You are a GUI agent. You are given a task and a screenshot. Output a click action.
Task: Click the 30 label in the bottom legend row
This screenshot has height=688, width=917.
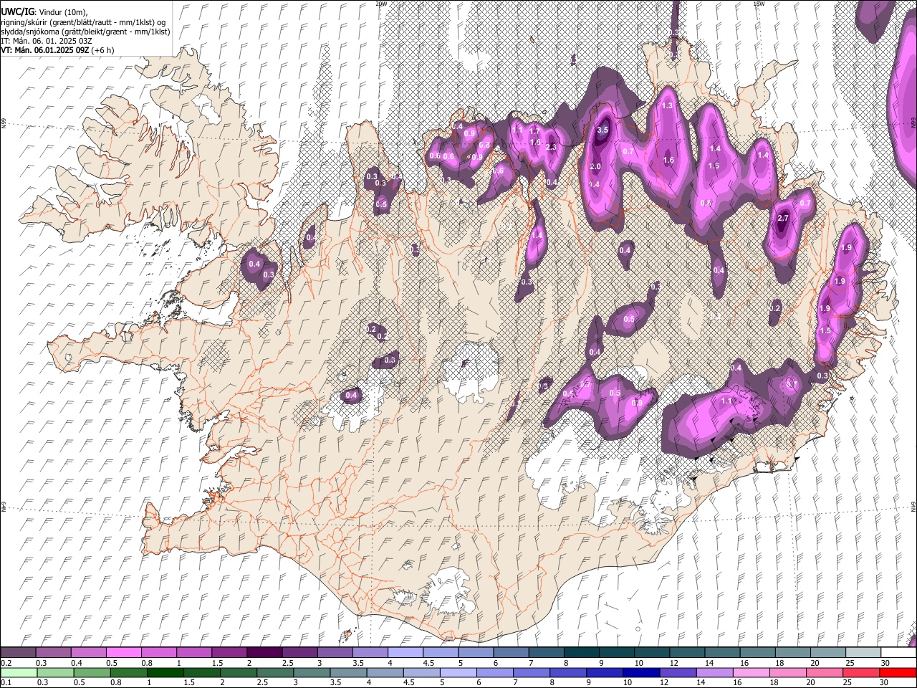883,682
